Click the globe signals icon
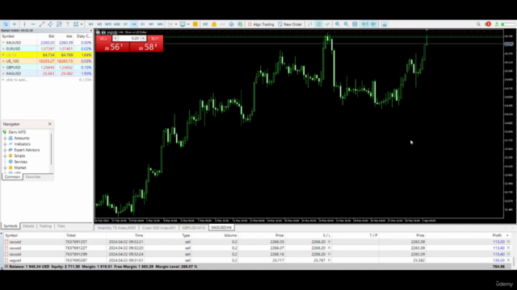 (240, 24)
